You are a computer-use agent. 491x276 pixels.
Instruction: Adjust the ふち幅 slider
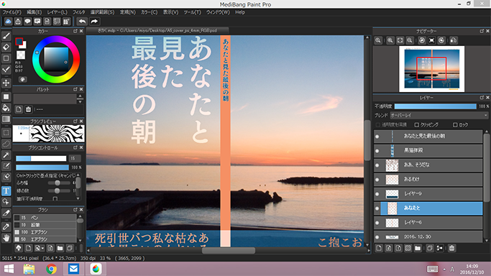click(59, 183)
